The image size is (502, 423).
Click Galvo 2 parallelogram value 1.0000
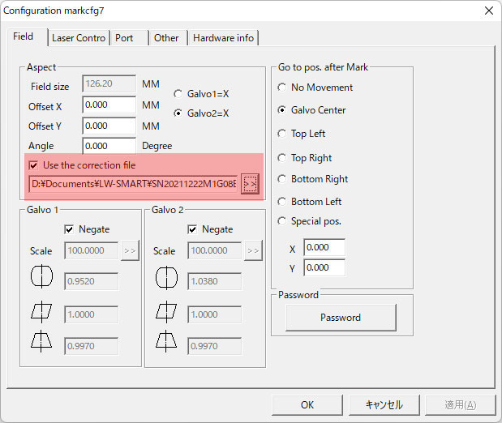point(214,314)
